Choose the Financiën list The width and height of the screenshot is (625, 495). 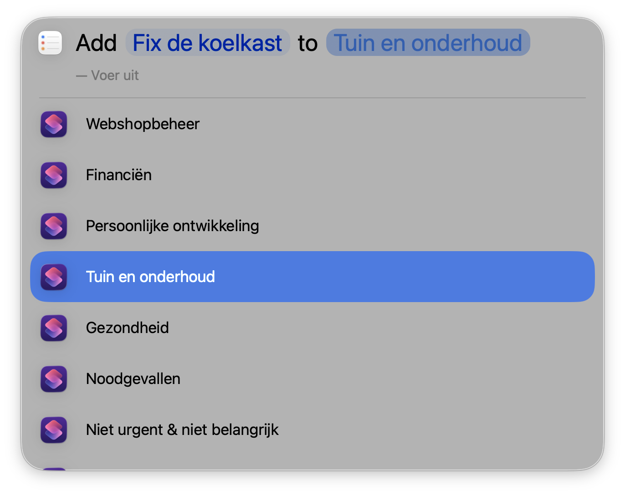click(x=118, y=175)
